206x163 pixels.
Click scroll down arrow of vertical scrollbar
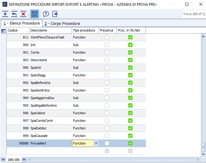[x=204, y=154]
